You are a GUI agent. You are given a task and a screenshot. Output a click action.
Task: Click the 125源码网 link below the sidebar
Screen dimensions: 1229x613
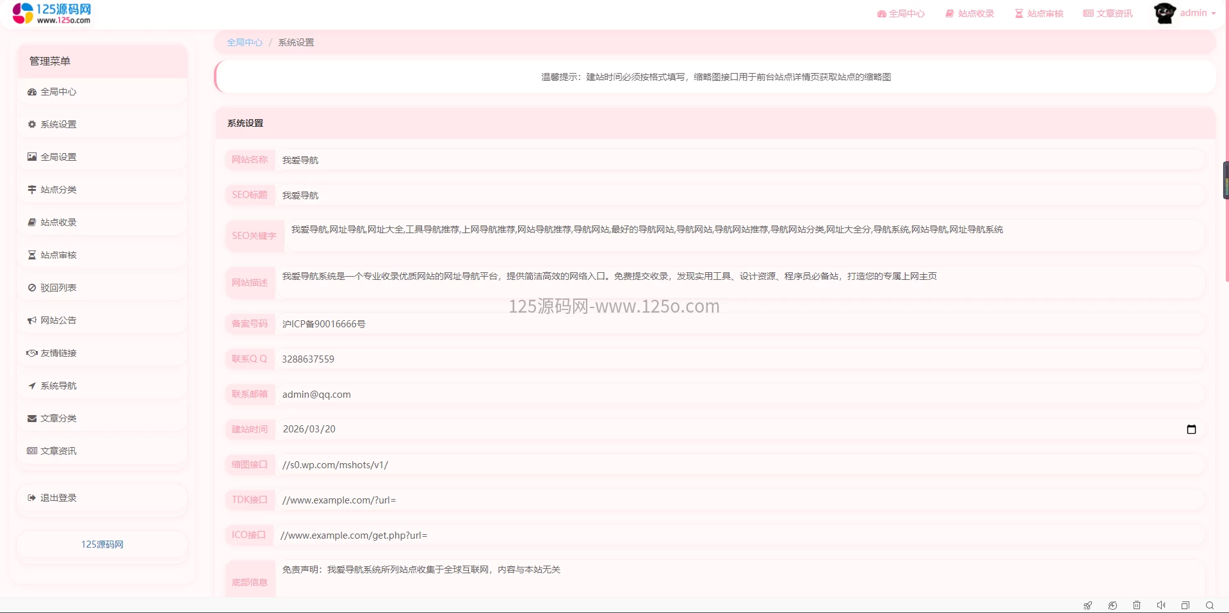(x=102, y=544)
